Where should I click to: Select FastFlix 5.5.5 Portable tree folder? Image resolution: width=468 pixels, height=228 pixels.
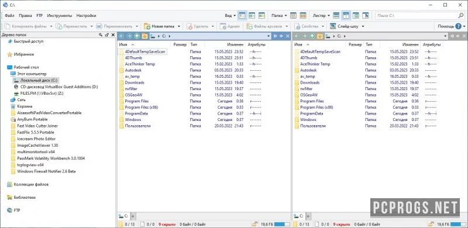[36, 132]
